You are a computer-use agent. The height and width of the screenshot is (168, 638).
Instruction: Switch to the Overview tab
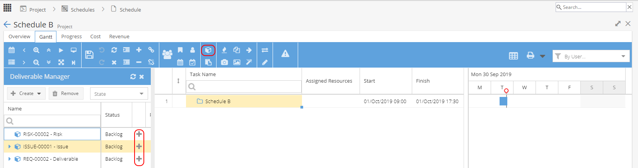(x=19, y=37)
